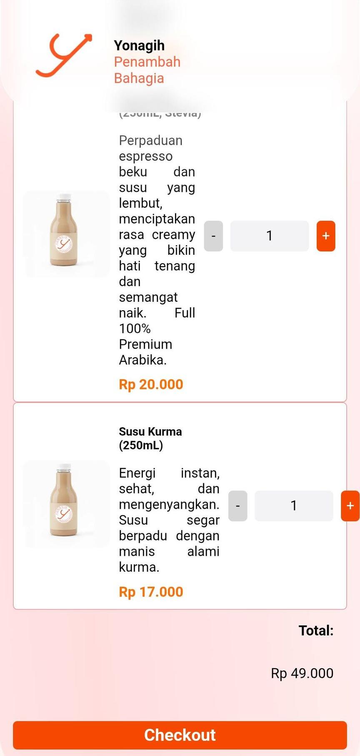Select the Rp 49.000 total amount
Image resolution: width=360 pixels, height=756 pixels.
(302, 673)
